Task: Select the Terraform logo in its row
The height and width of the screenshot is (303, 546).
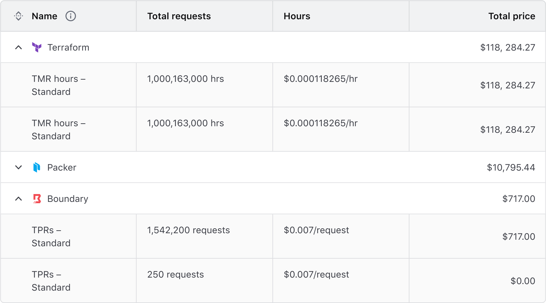Action: (37, 47)
